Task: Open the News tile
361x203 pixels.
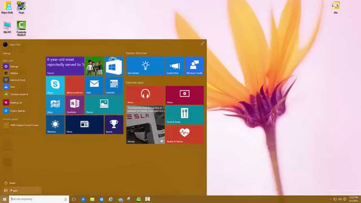Action: (85, 125)
